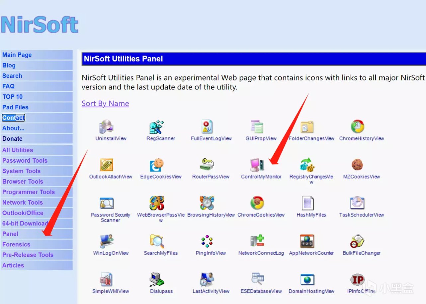Select the NetworkConnectLog icon

[257, 241]
